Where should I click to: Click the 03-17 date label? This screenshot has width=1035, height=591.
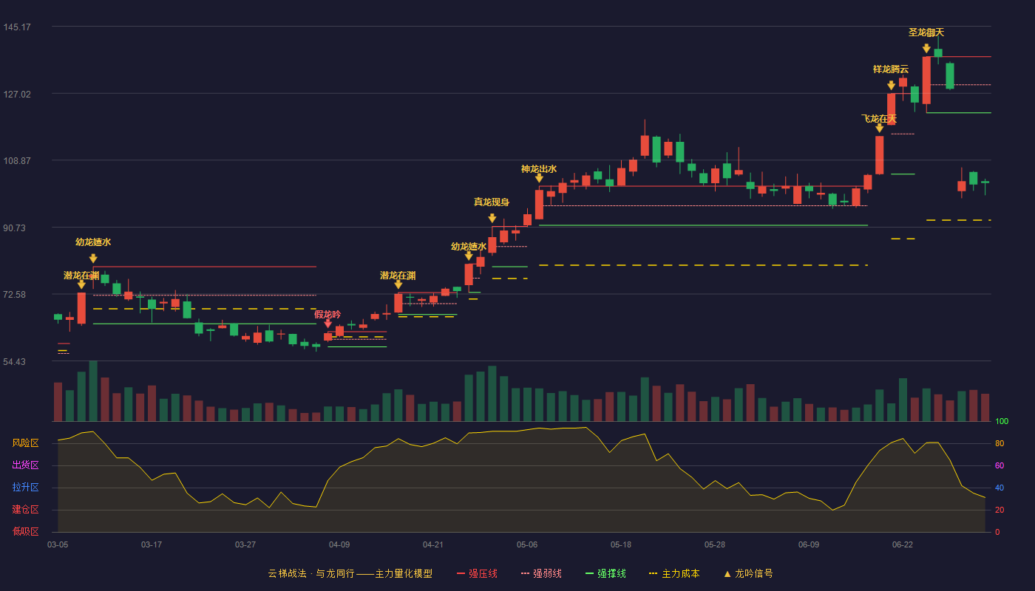152,544
